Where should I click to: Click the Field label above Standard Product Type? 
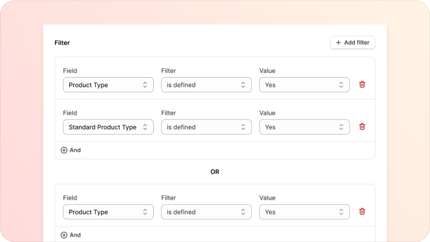pos(70,113)
